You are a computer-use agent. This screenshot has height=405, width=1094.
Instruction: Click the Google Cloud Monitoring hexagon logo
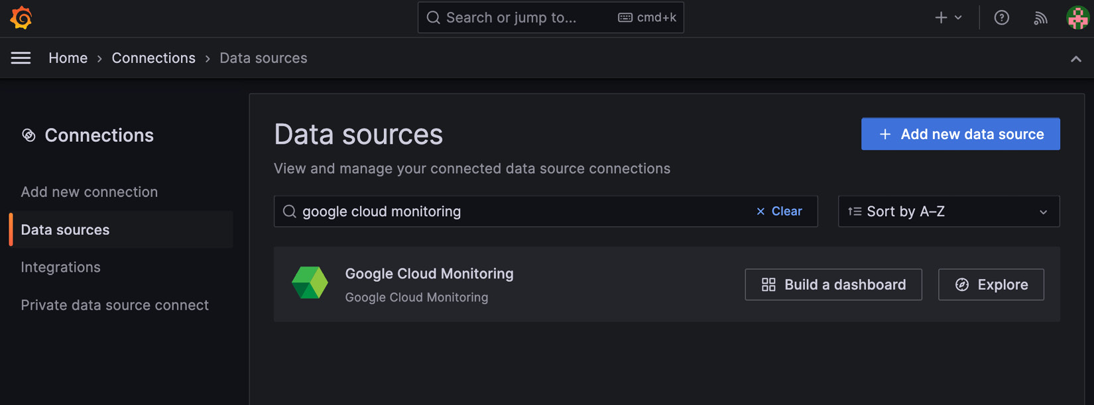pos(310,283)
